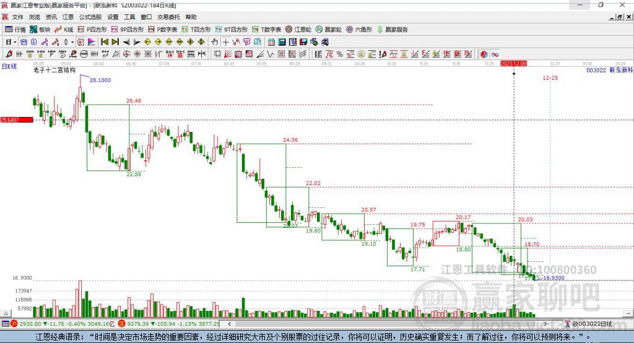Expand the candlestick style dropdown arrow
The image size is (634, 343).
coord(72,42)
